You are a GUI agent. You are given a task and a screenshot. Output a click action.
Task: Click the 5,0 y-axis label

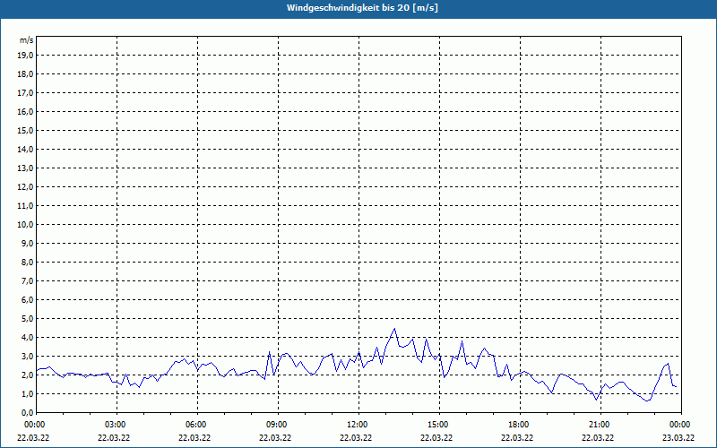tap(27, 319)
